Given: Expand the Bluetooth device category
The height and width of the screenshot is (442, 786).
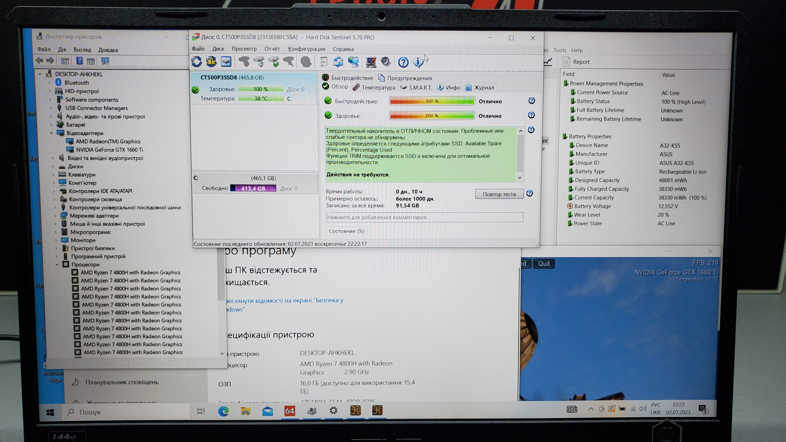Looking at the screenshot, I should point(49,83).
